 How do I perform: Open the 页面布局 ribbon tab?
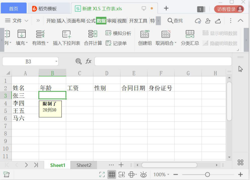76,21
